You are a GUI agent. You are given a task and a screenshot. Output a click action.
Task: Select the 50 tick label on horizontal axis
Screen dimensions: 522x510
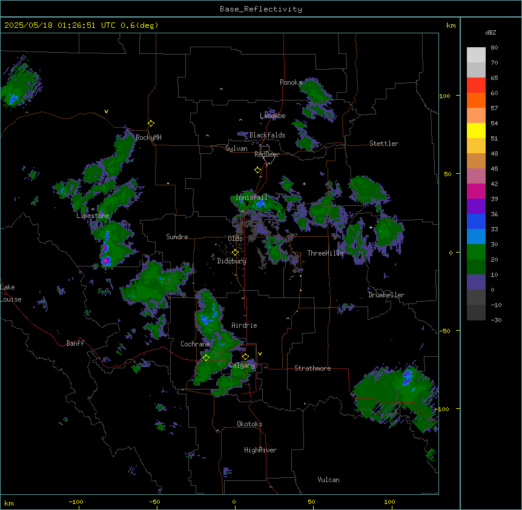311,502
